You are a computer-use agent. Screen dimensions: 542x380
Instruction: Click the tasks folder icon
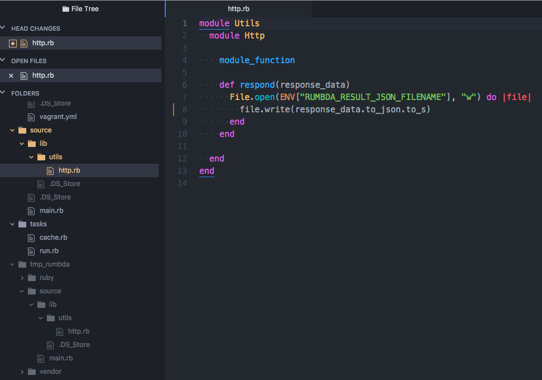(22, 224)
